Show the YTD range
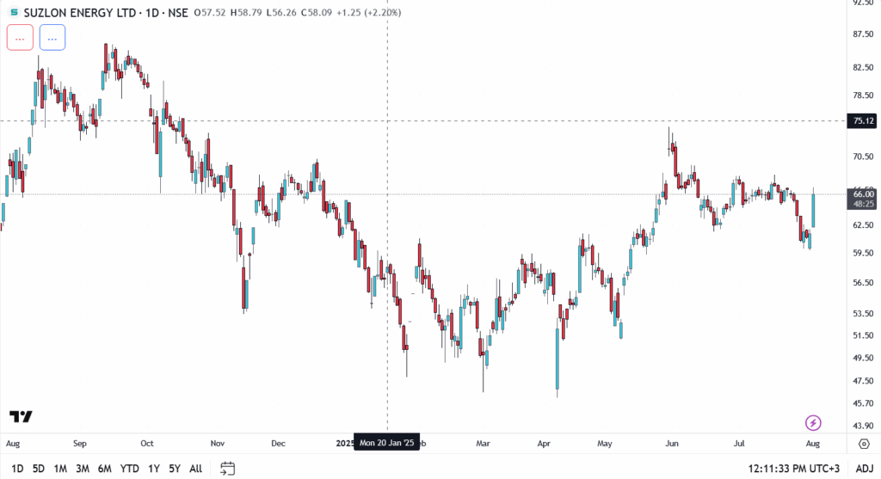The height and width of the screenshot is (479, 881). (x=130, y=469)
